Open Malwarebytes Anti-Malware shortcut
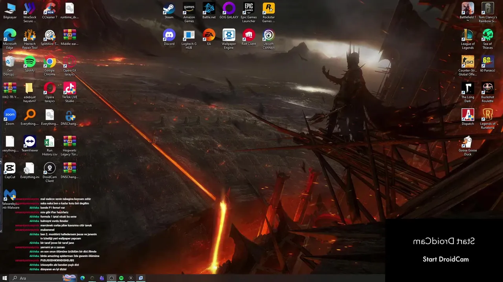The height and width of the screenshot is (282, 503). 10,199
